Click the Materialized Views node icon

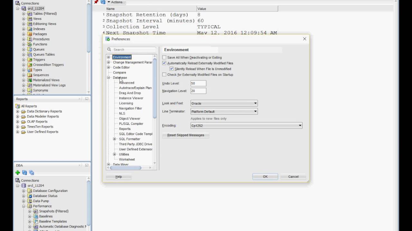(30, 80)
